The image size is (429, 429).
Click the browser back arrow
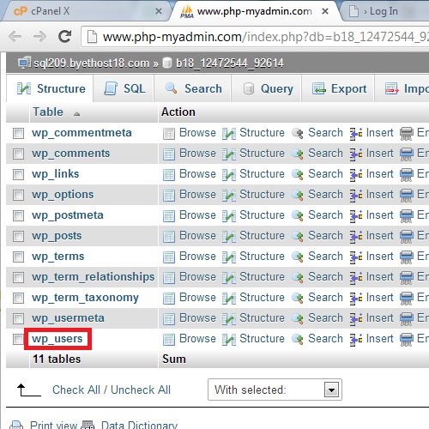(15, 36)
